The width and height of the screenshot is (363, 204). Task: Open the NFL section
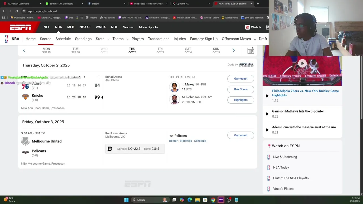pos(47,27)
